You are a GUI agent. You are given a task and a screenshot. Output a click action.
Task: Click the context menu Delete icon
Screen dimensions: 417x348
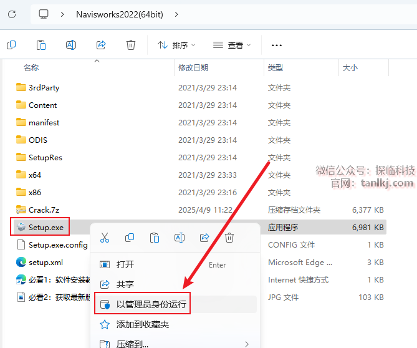point(229,238)
